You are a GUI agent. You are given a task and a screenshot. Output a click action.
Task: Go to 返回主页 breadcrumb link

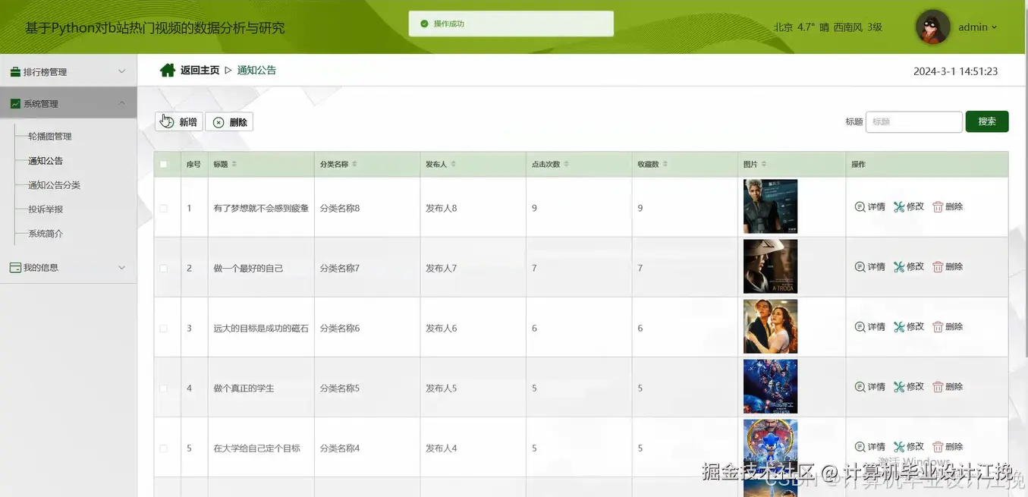[x=200, y=70]
